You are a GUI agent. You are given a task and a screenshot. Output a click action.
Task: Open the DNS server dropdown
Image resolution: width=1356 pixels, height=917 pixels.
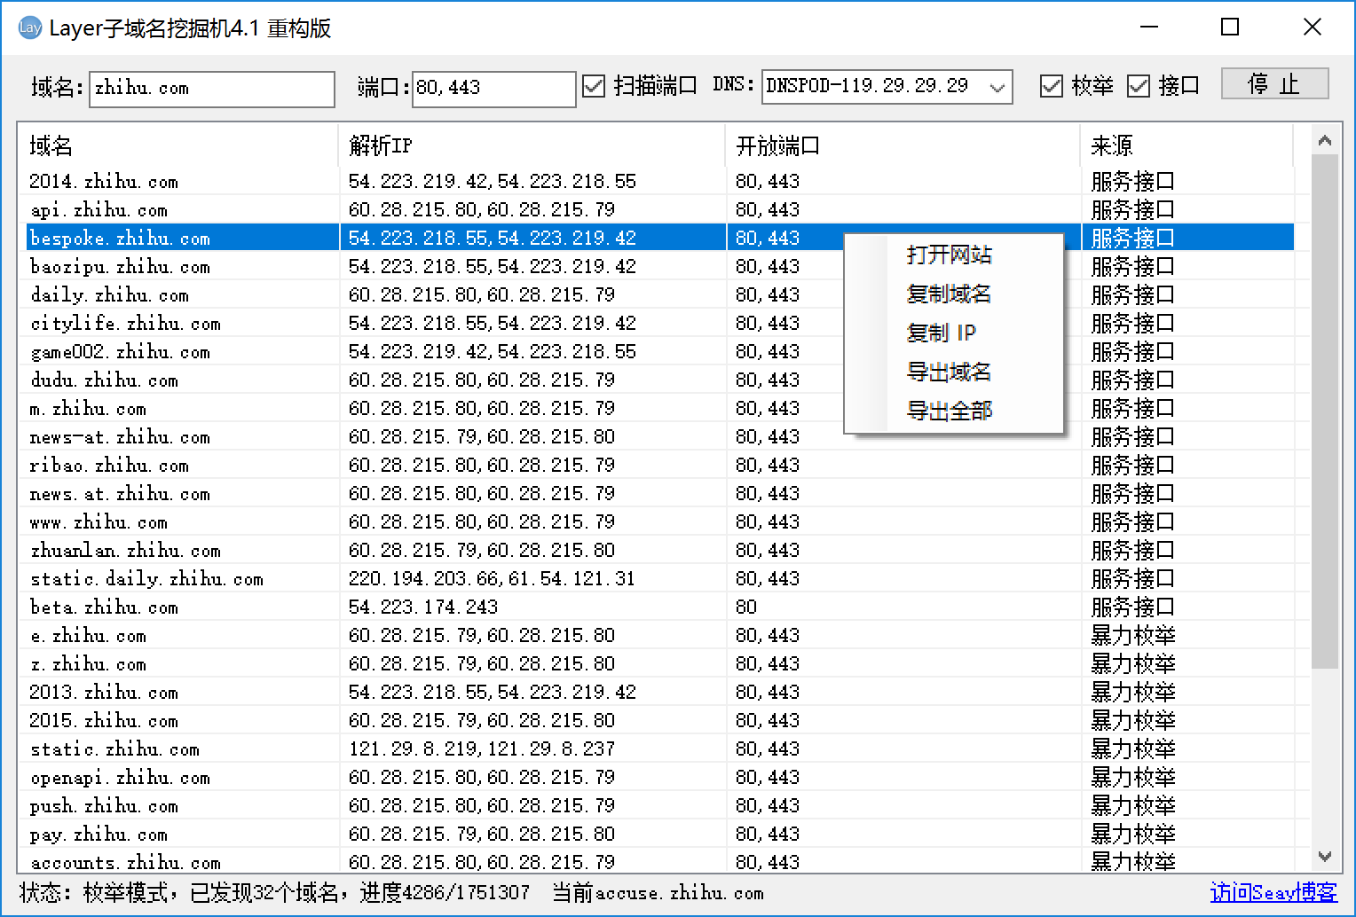[x=997, y=87]
